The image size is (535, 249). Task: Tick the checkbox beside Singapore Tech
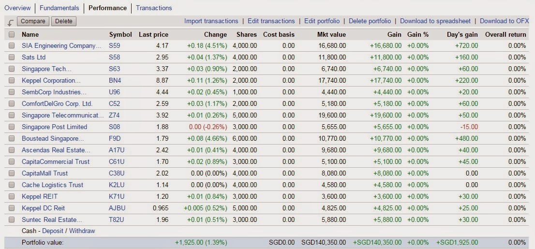tap(12, 69)
